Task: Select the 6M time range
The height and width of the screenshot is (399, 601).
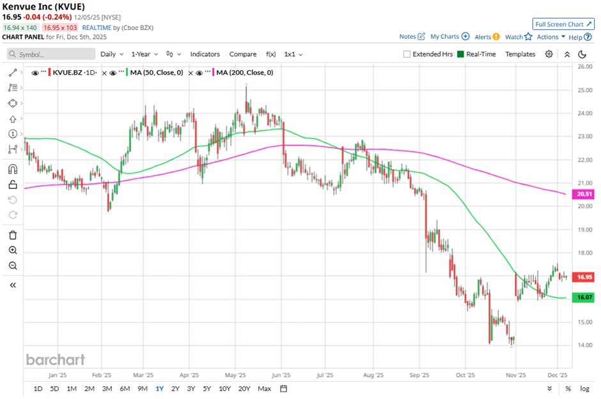Action: (125, 389)
